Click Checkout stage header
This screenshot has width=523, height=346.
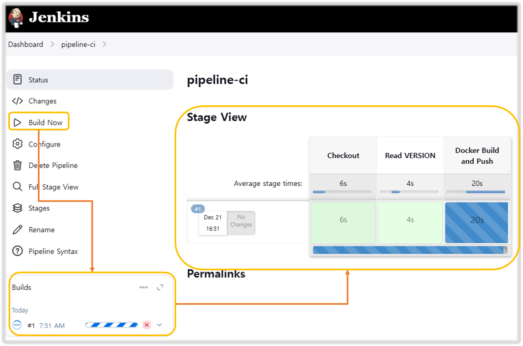(343, 155)
